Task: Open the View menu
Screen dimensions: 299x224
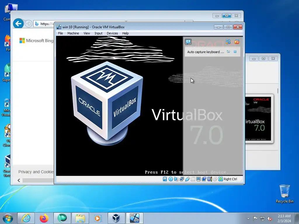Action: point(87,33)
